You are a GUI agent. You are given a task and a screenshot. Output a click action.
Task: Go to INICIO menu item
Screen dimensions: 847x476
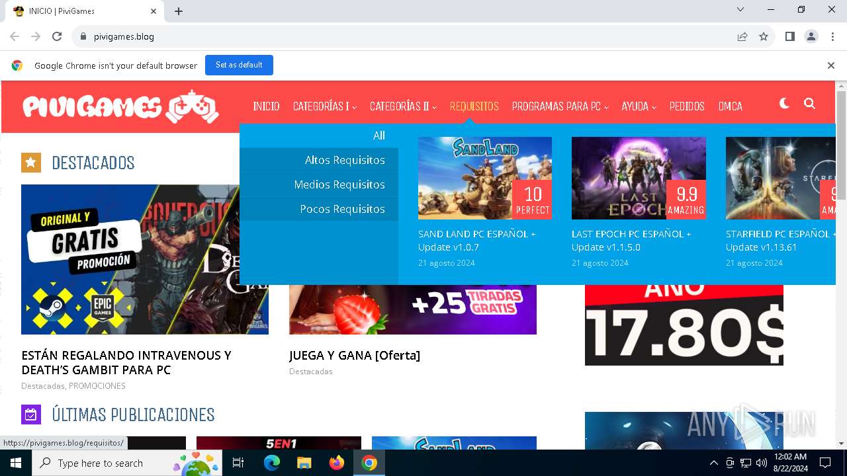click(x=266, y=106)
